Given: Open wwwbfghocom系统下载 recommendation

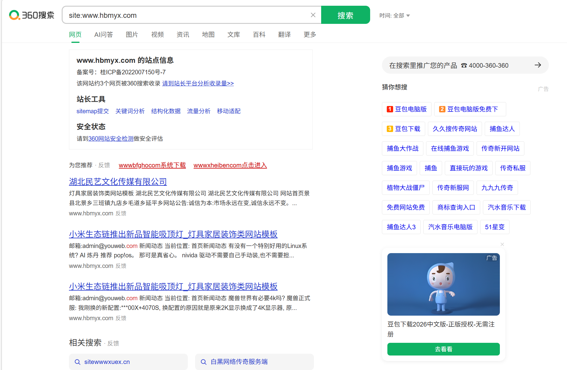Looking at the screenshot, I should tap(152, 165).
